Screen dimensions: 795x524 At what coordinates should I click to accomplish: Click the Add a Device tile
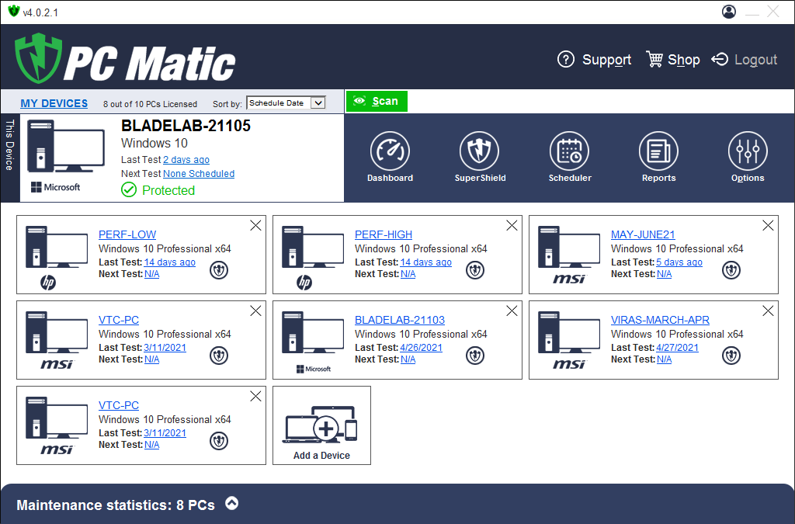(321, 425)
